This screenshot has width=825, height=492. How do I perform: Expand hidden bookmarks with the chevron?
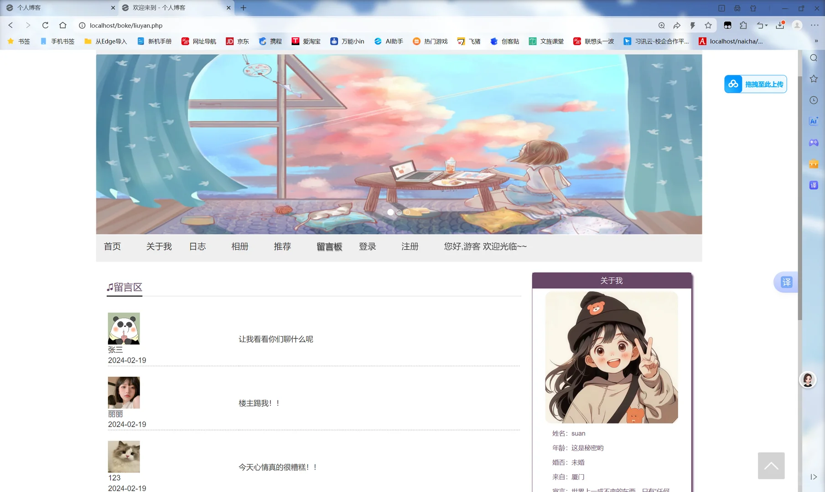[816, 41]
